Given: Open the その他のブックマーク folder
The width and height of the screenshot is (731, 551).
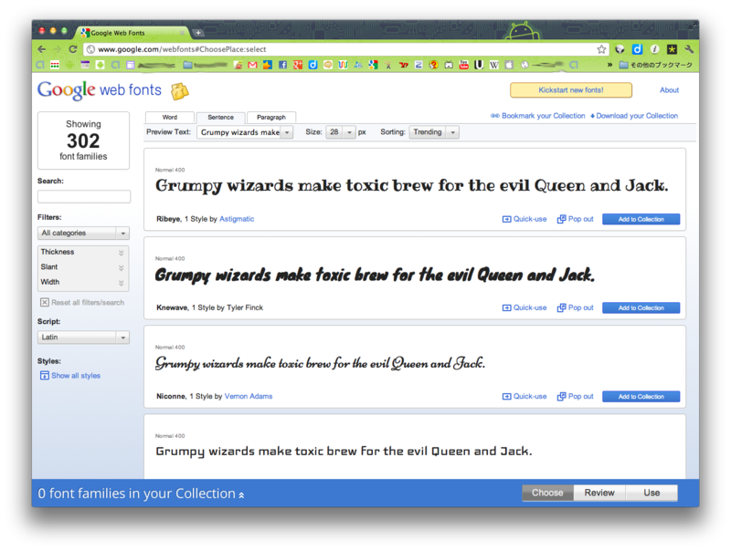Looking at the screenshot, I should (655, 65).
